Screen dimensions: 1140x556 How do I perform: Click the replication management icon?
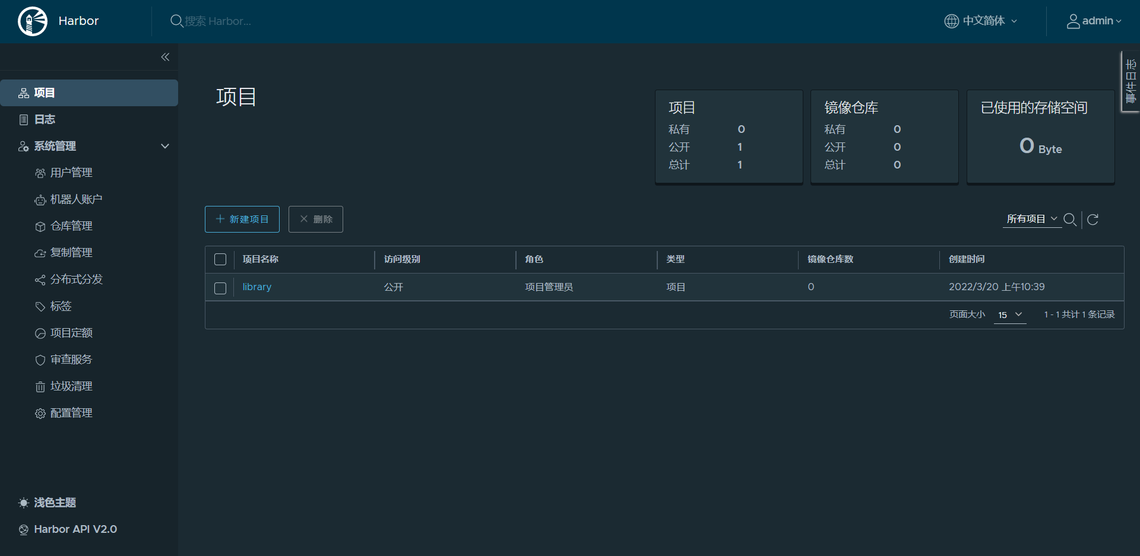[40, 252]
